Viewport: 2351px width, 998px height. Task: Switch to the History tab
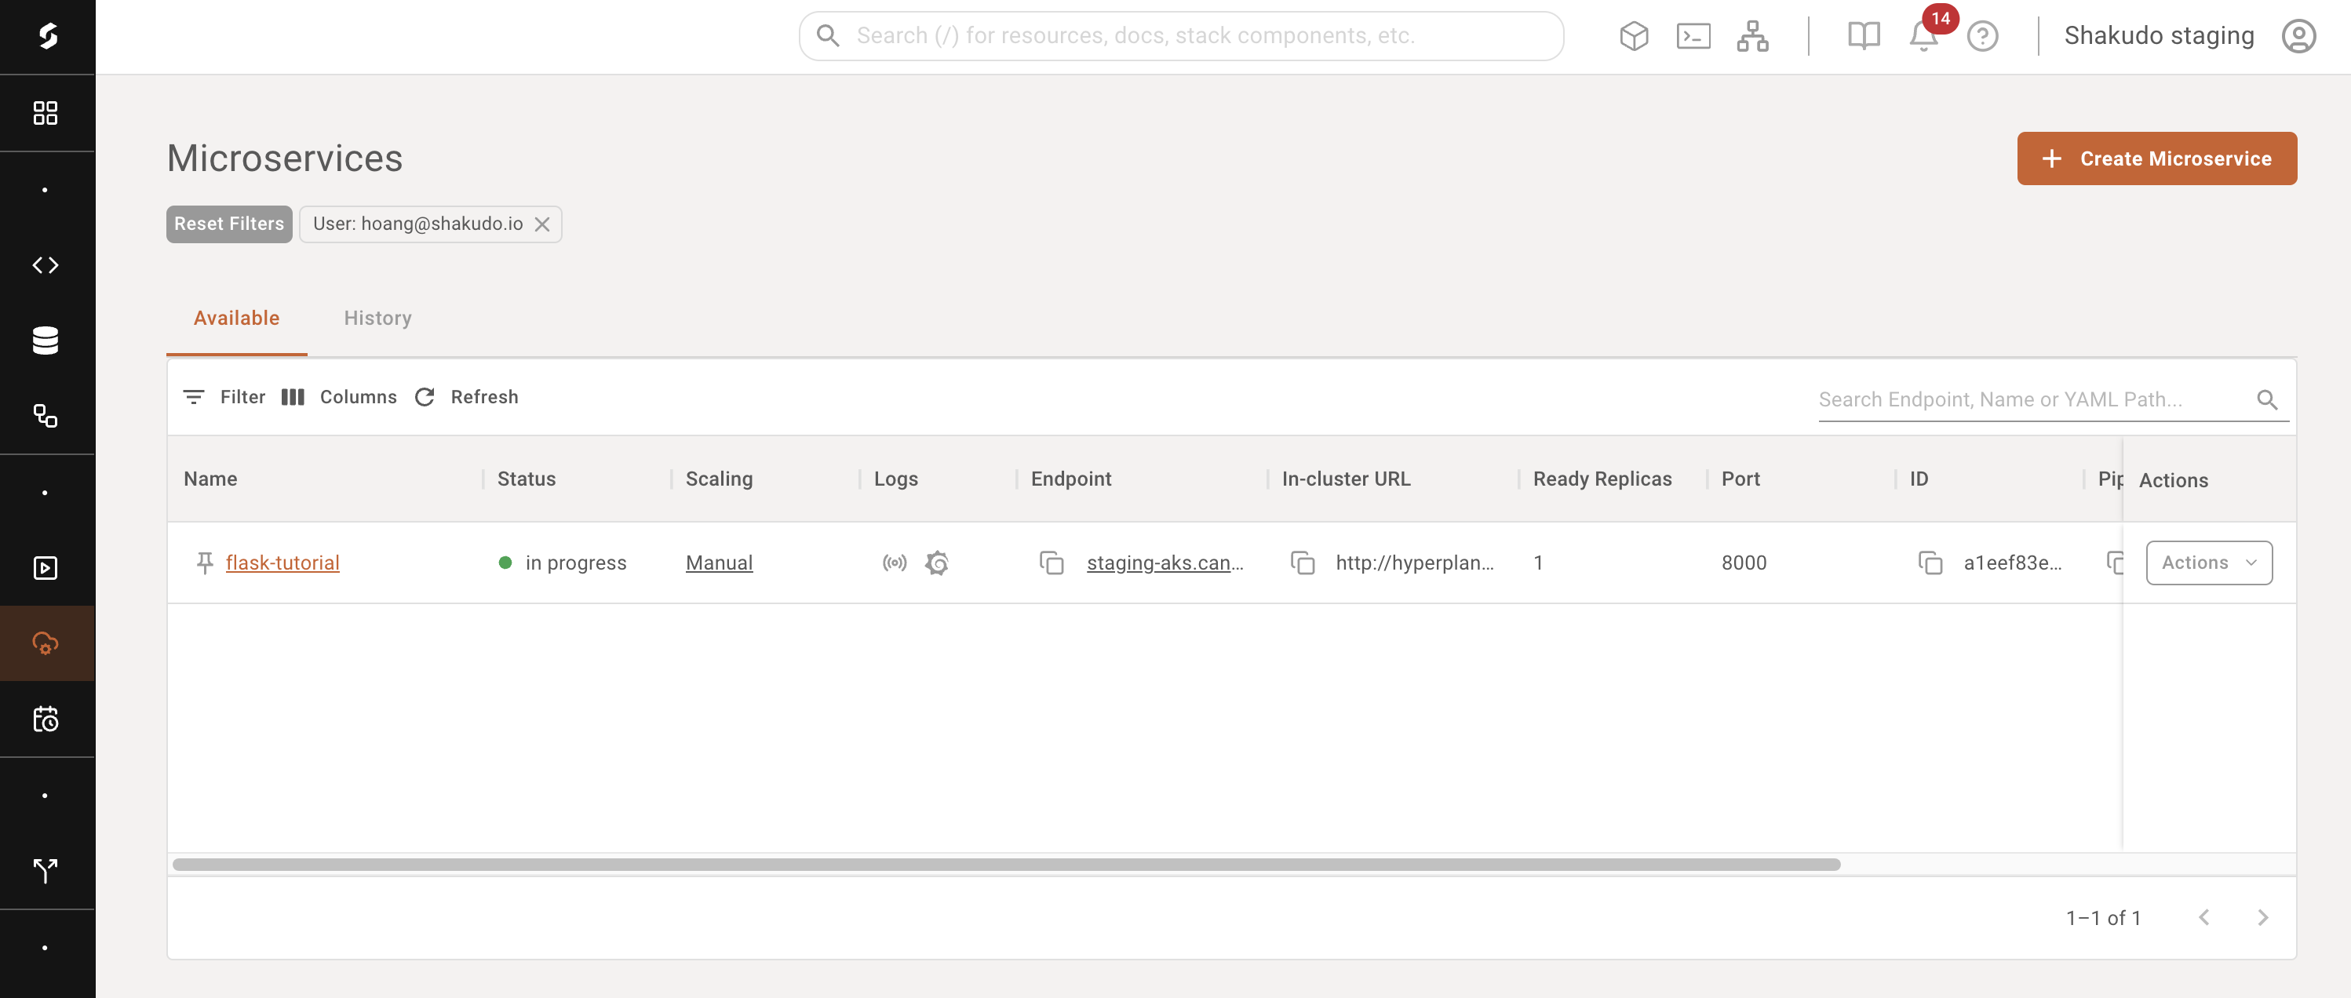pos(378,316)
